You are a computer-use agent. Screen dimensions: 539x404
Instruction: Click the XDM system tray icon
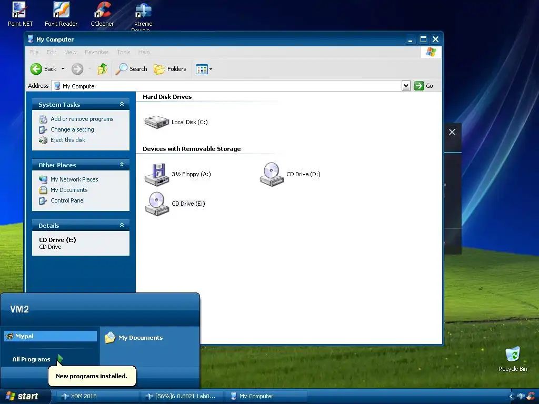coord(521,397)
